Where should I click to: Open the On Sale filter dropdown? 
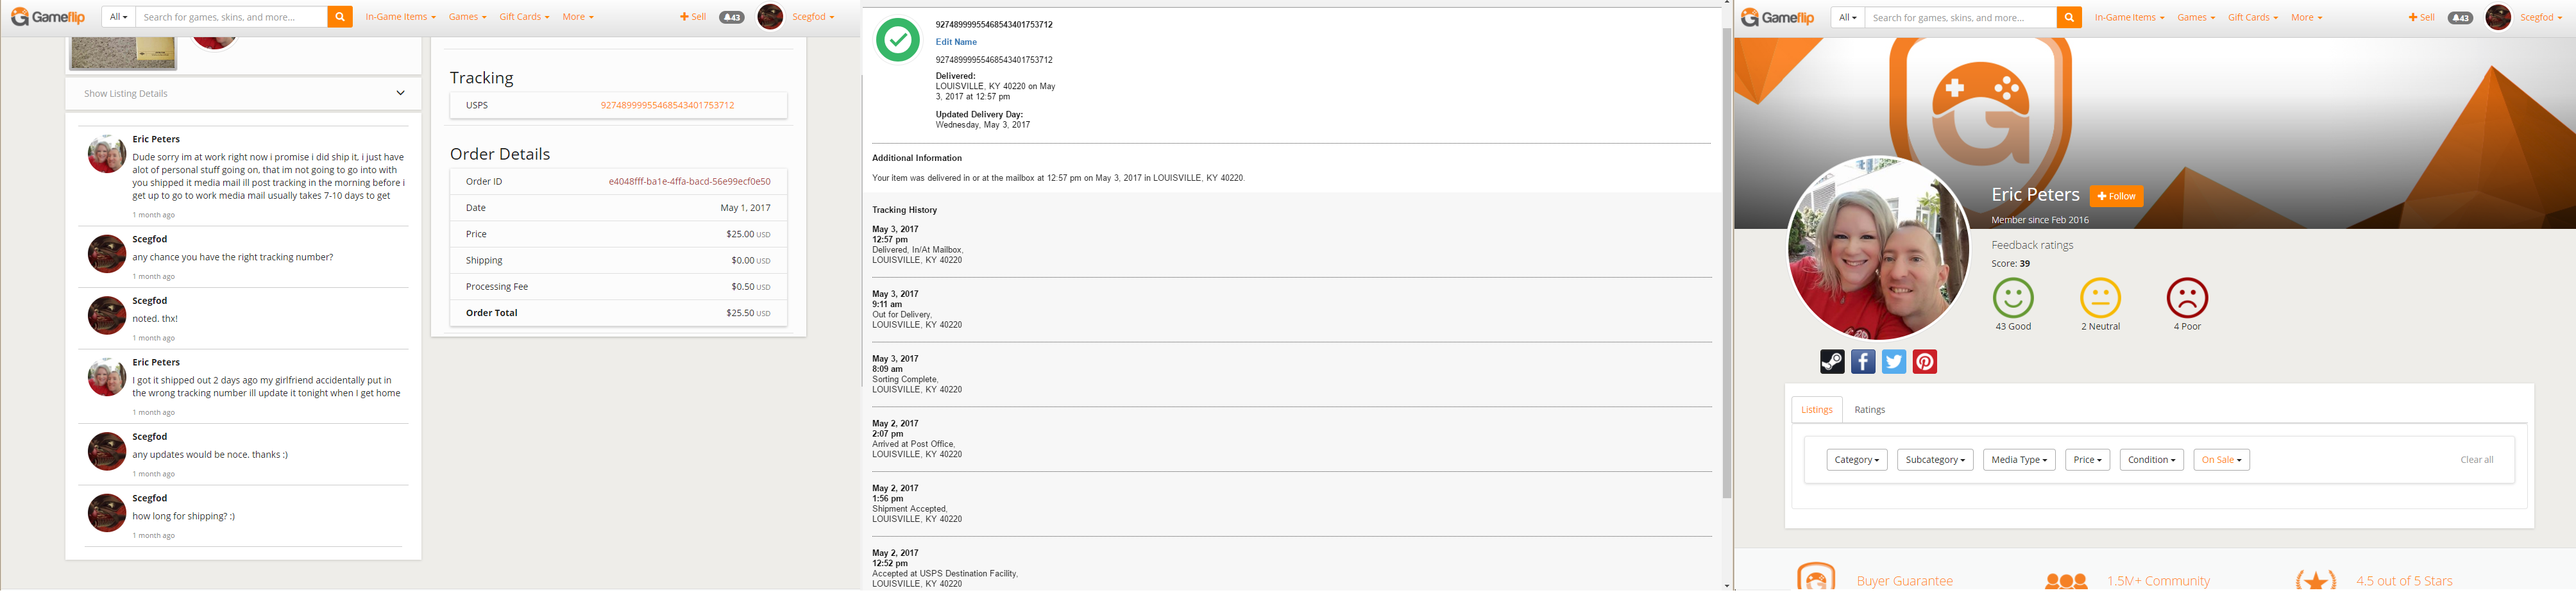2221,460
